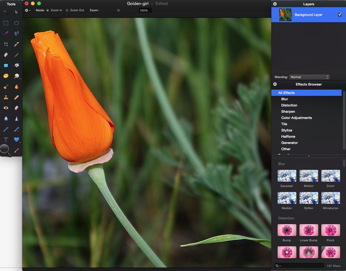This screenshot has width=346, height=271.
Task: Toggle Background Layer visibility checkbox
Action: pos(340,15)
